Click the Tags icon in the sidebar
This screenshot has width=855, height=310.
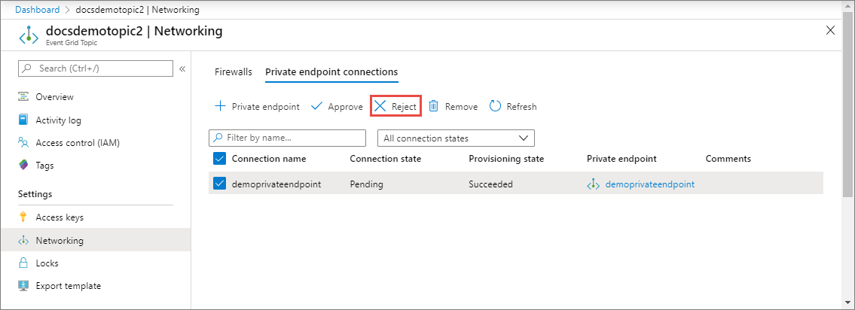pyautogui.click(x=23, y=165)
